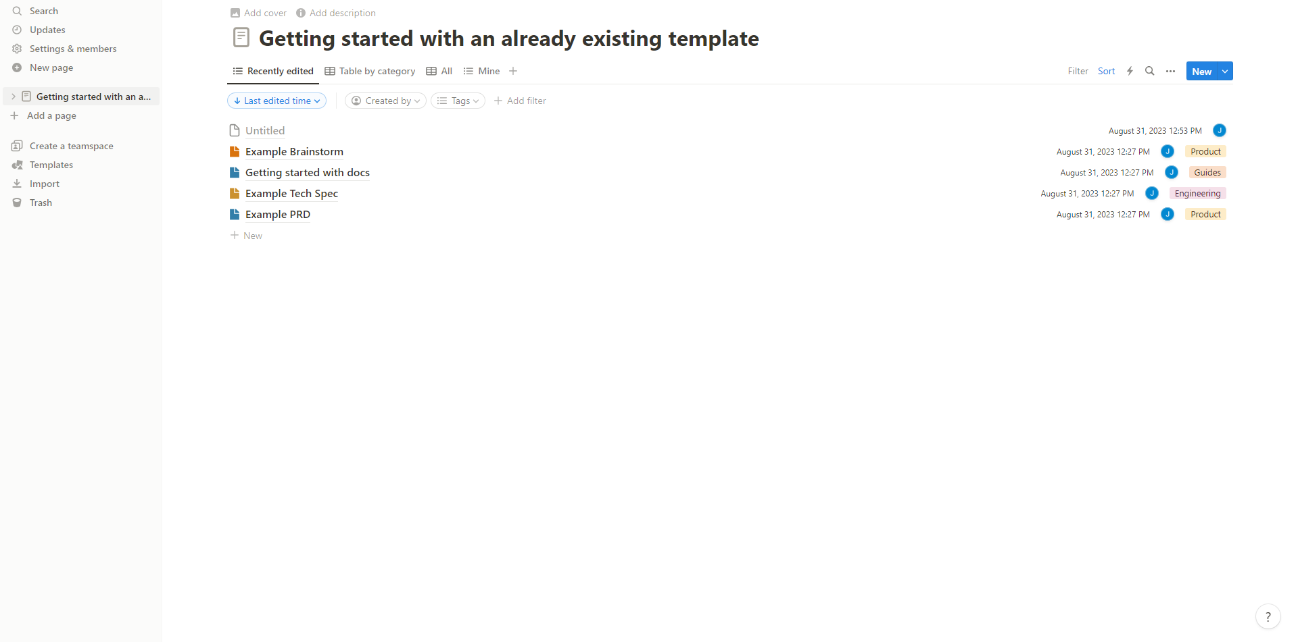Open Search from the sidebar
1298x642 pixels.
click(45, 11)
